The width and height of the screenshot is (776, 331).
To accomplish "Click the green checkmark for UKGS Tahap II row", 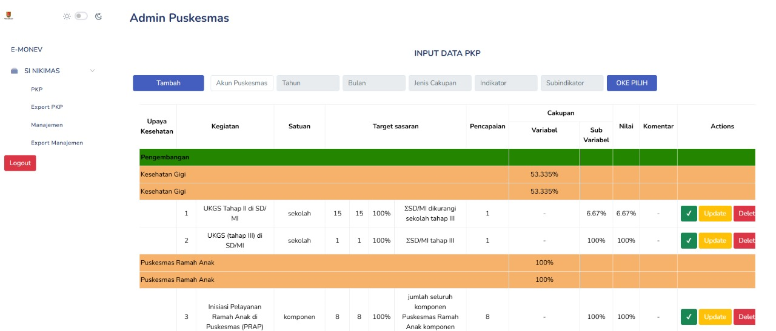I will (x=689, y=214).
